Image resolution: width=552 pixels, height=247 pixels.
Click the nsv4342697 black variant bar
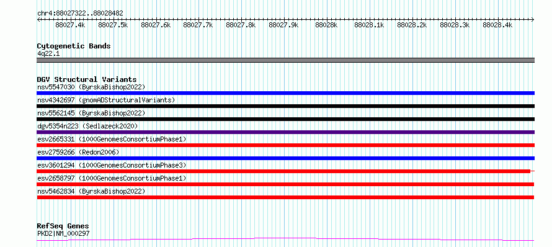tap(285, 106)
